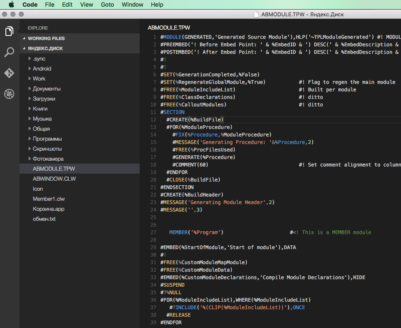Open the Explorer view in activity bar
Screen dimensions: 401x328
9,31
